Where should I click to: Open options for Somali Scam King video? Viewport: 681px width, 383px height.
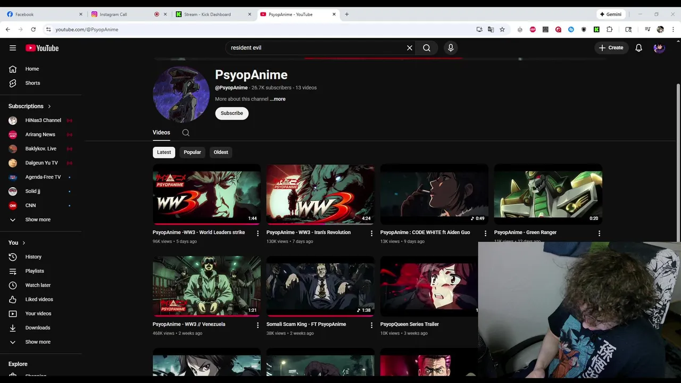tap(371, 325)
